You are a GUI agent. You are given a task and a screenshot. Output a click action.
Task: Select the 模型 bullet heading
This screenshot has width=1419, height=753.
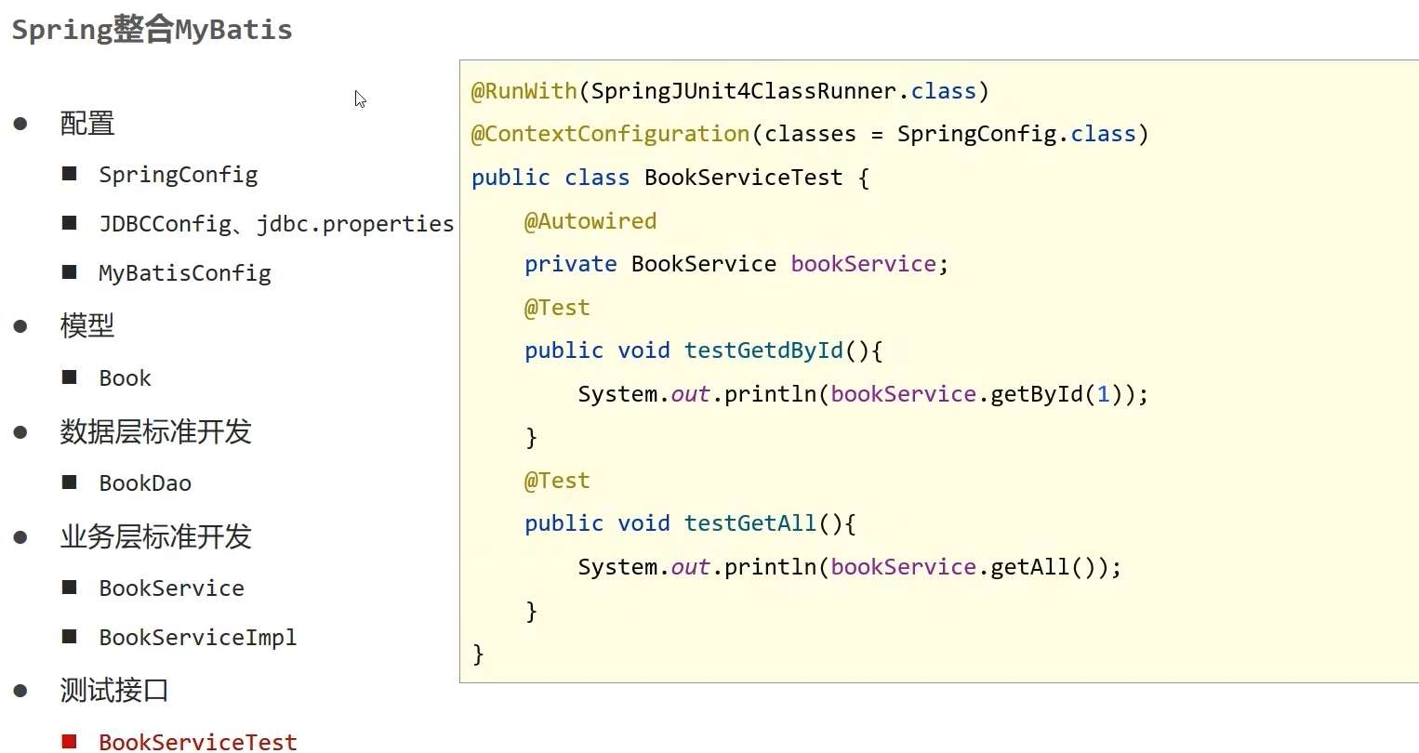pyautogui.click(x=87, y=325)
